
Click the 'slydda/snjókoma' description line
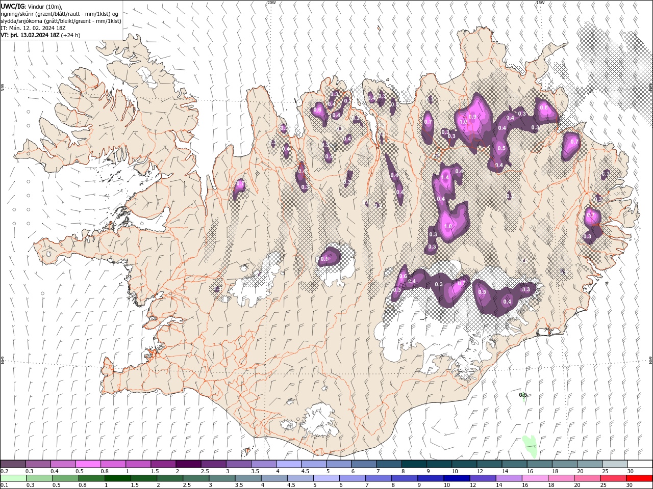tap(61, 21)
